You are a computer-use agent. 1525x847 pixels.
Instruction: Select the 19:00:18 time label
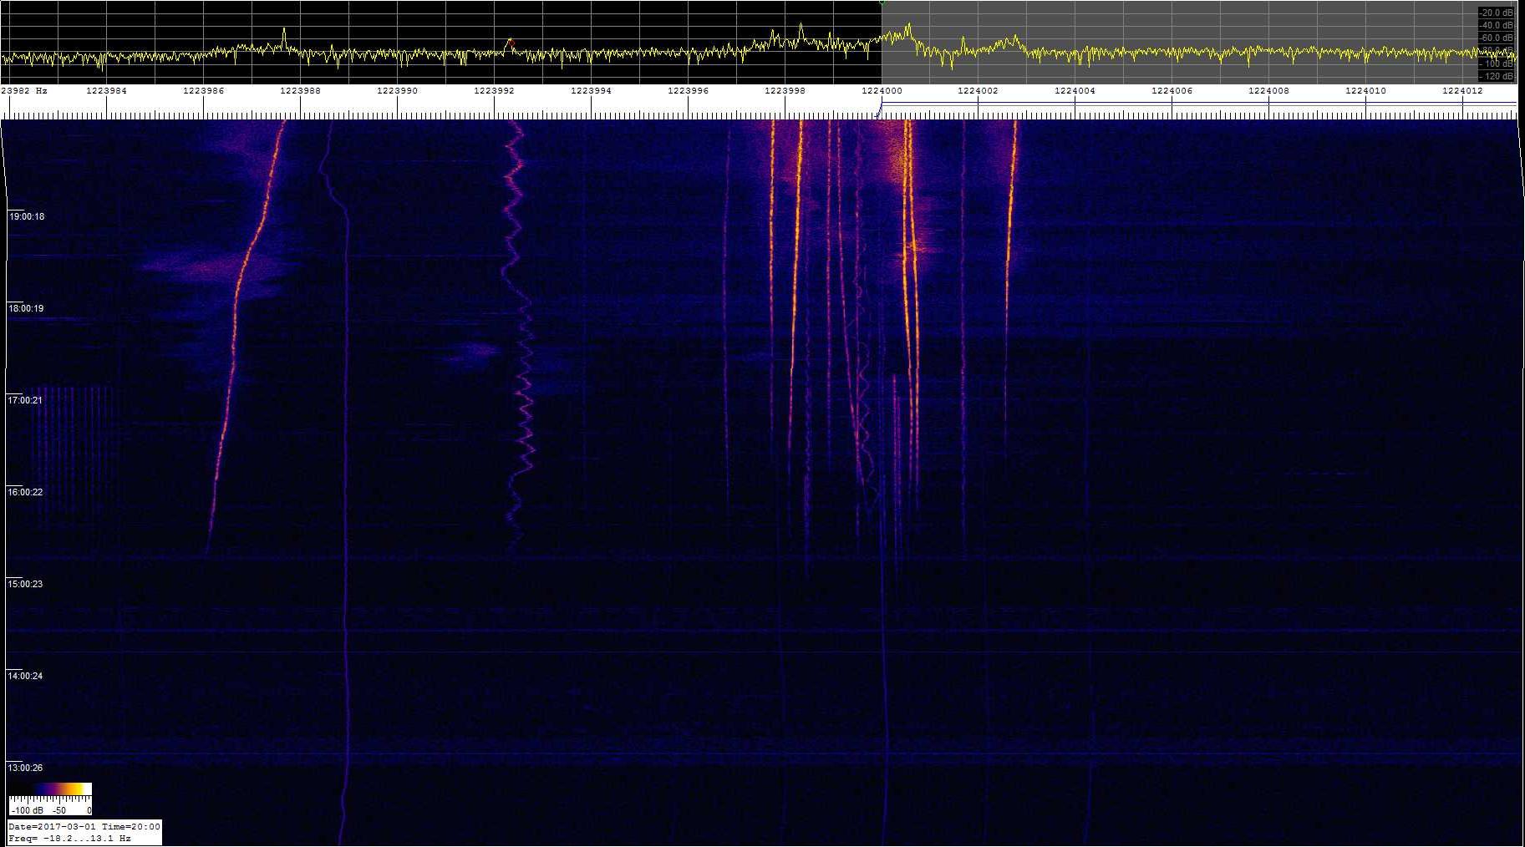(x=27, y=216)
